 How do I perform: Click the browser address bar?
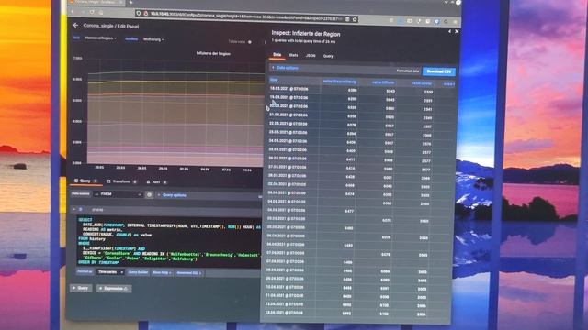point(246,16)
